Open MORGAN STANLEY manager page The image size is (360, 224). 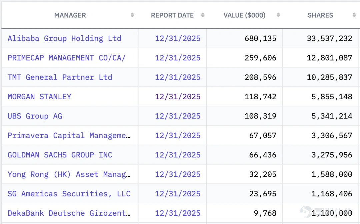coord(39,97)
